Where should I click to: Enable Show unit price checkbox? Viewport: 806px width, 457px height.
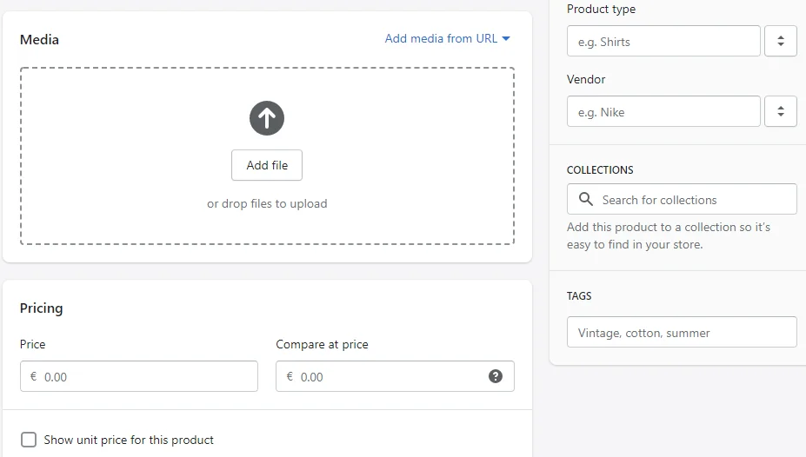[29, 440]
